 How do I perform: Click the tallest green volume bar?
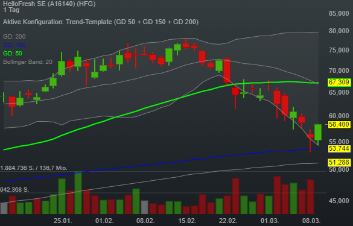coord(78,193)
